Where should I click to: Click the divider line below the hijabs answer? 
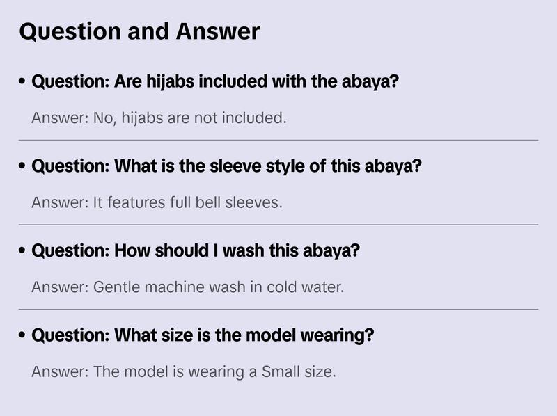[278, 140]
